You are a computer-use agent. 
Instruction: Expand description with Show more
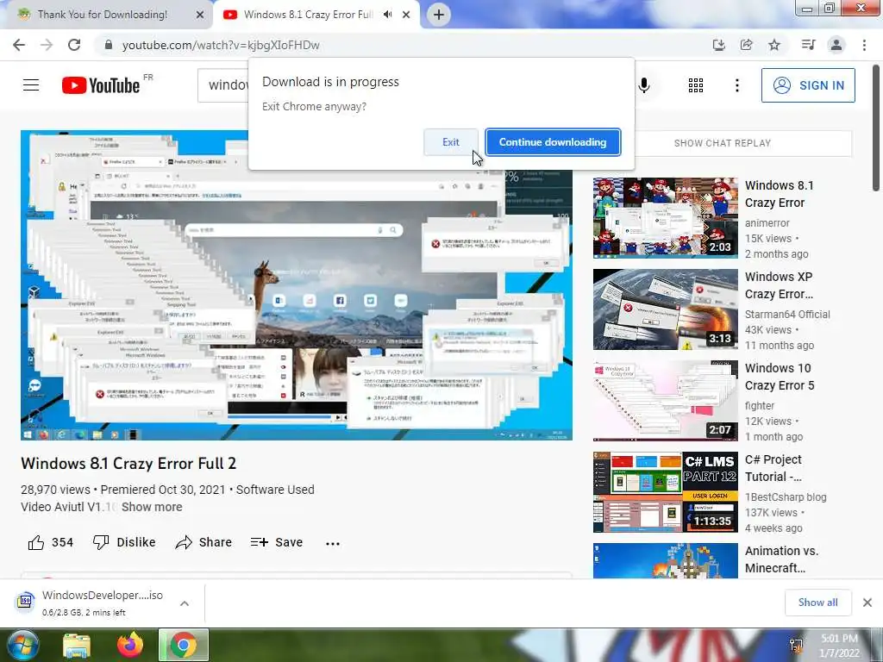(152, 507)
